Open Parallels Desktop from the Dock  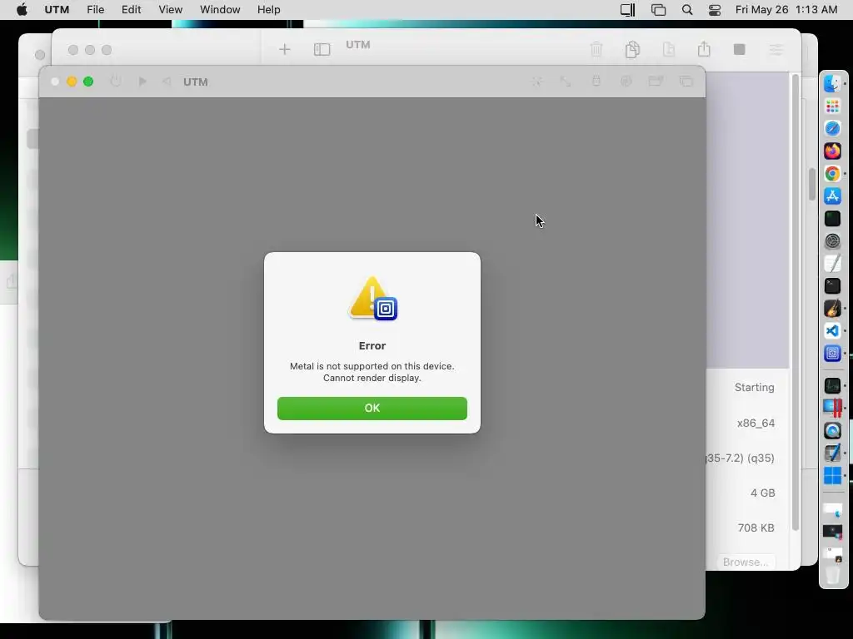(832, 408)
